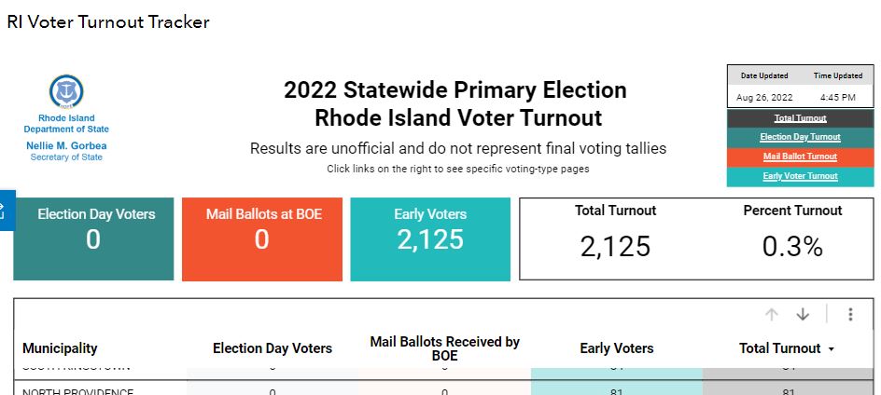The width and height of the screenshot is (881, 395).
Task: Click the Election Day Voters scorecard
Action: [x=93, y=239]
